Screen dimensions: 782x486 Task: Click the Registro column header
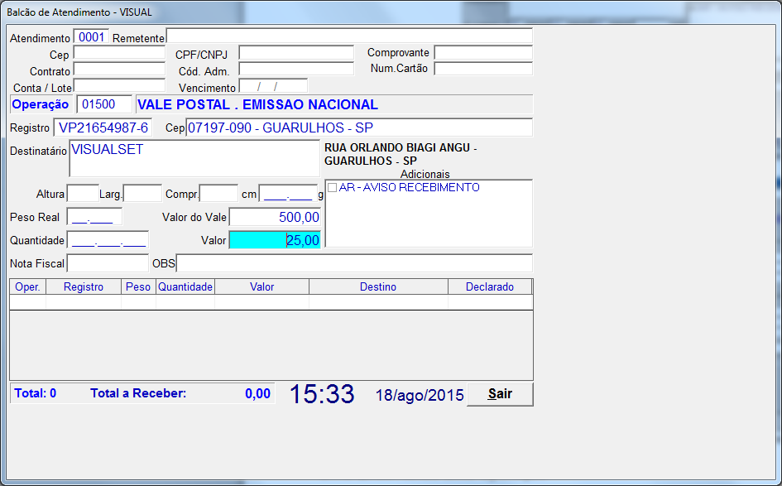[84, 287]
